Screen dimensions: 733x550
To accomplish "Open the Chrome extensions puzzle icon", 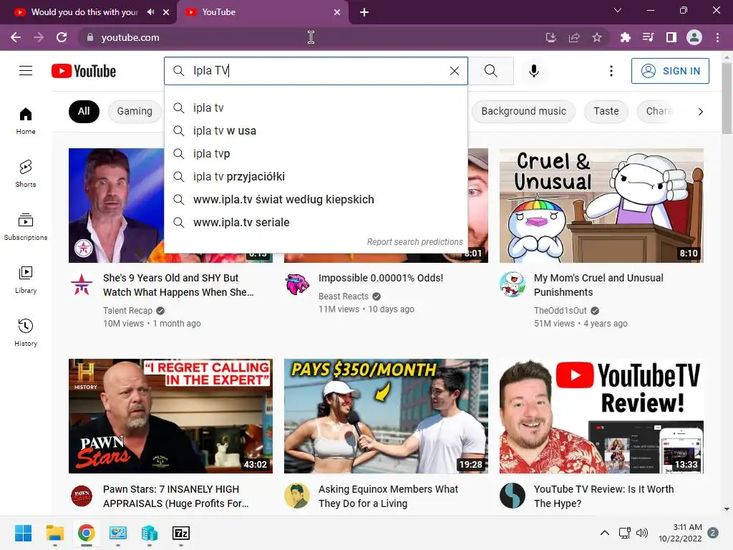I will (625, 37).
